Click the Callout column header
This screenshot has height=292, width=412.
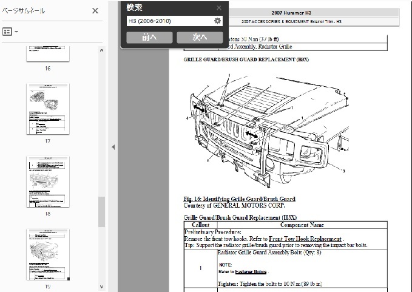200,225
